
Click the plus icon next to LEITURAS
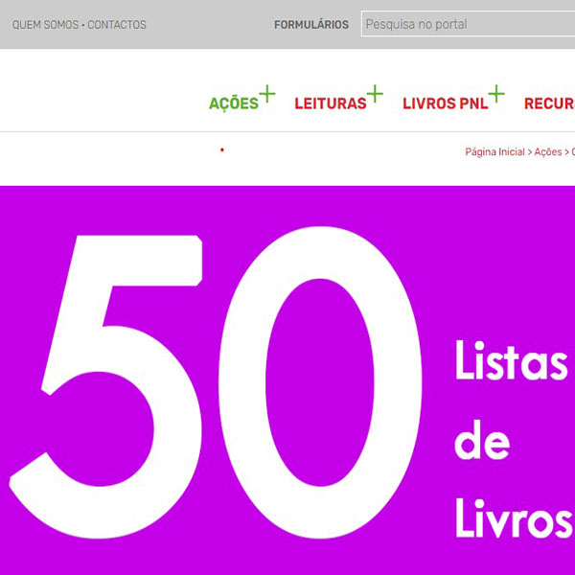pyautogui.click(x=375, y=94)
